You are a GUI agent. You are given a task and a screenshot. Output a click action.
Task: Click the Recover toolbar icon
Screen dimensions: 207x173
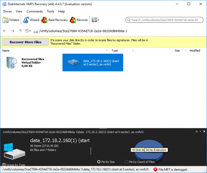click(78, 20)
